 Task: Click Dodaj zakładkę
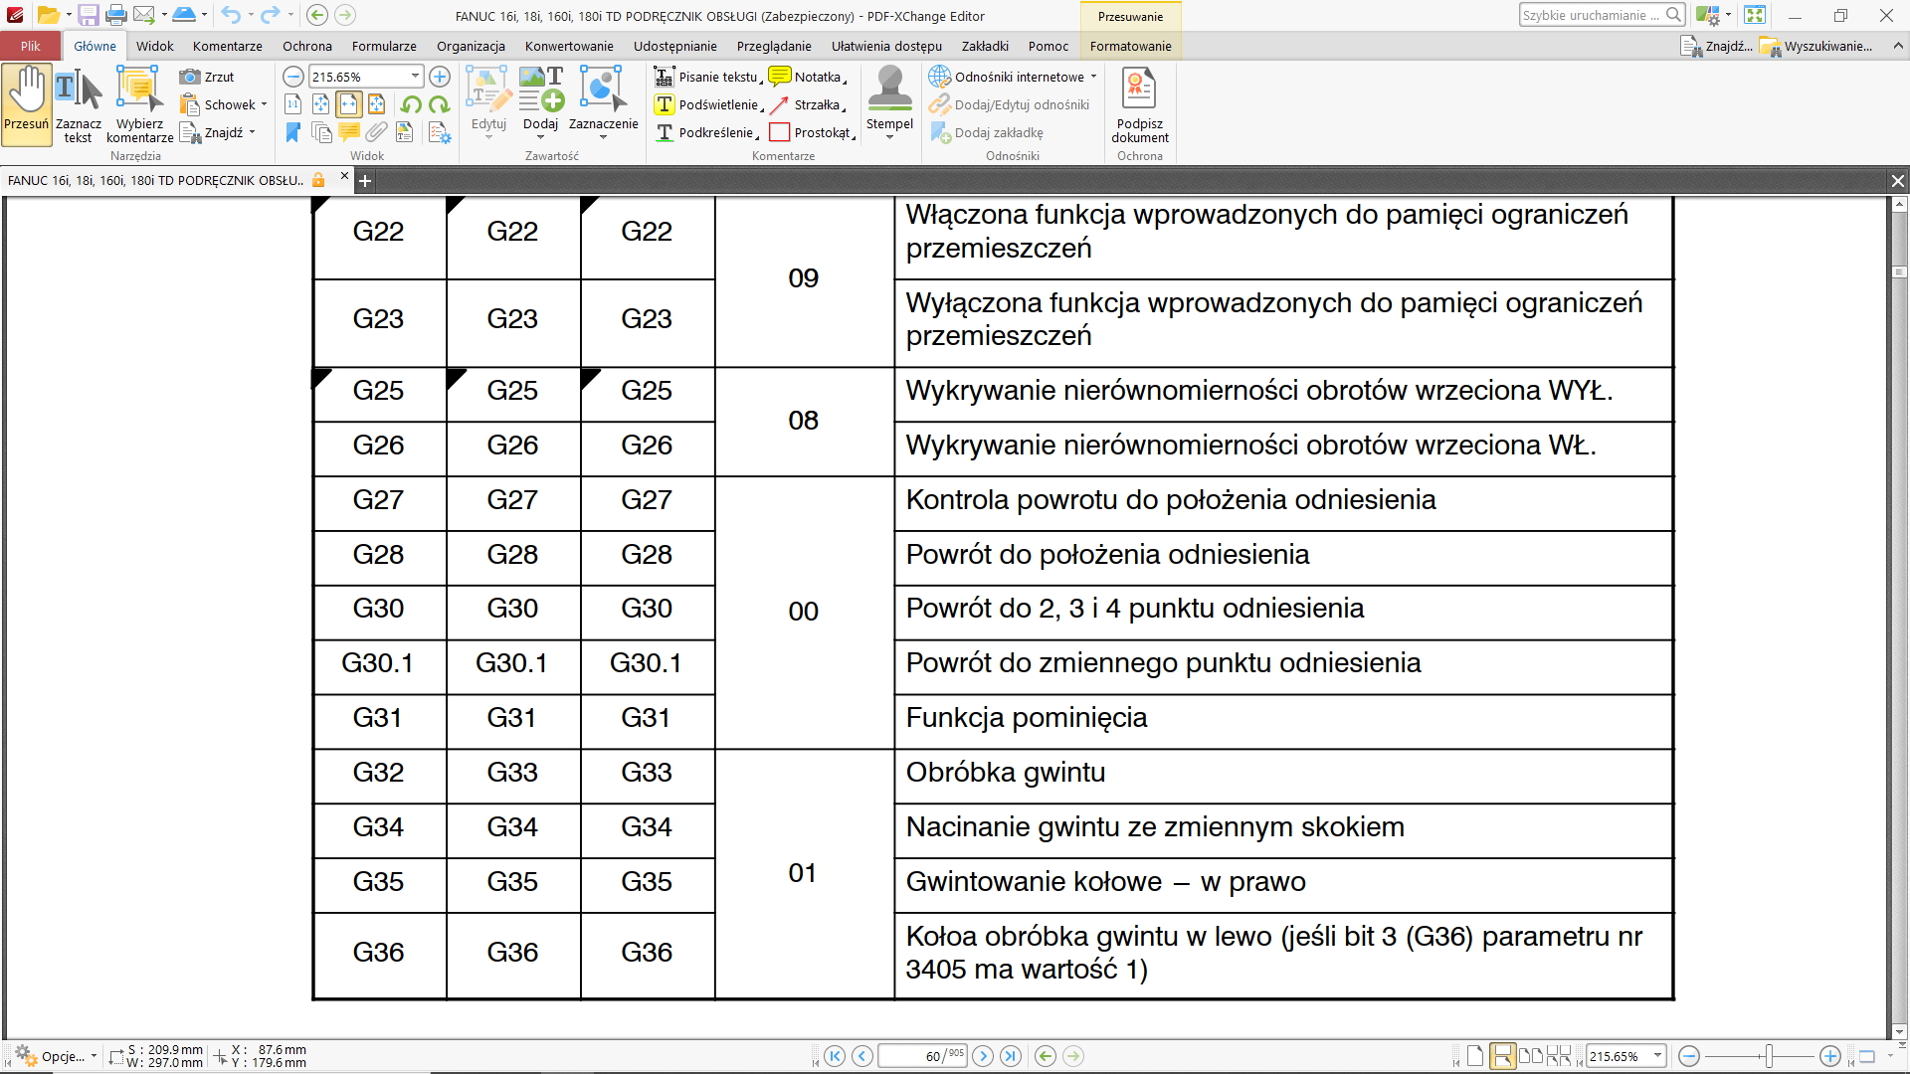[x=987, y=132]
